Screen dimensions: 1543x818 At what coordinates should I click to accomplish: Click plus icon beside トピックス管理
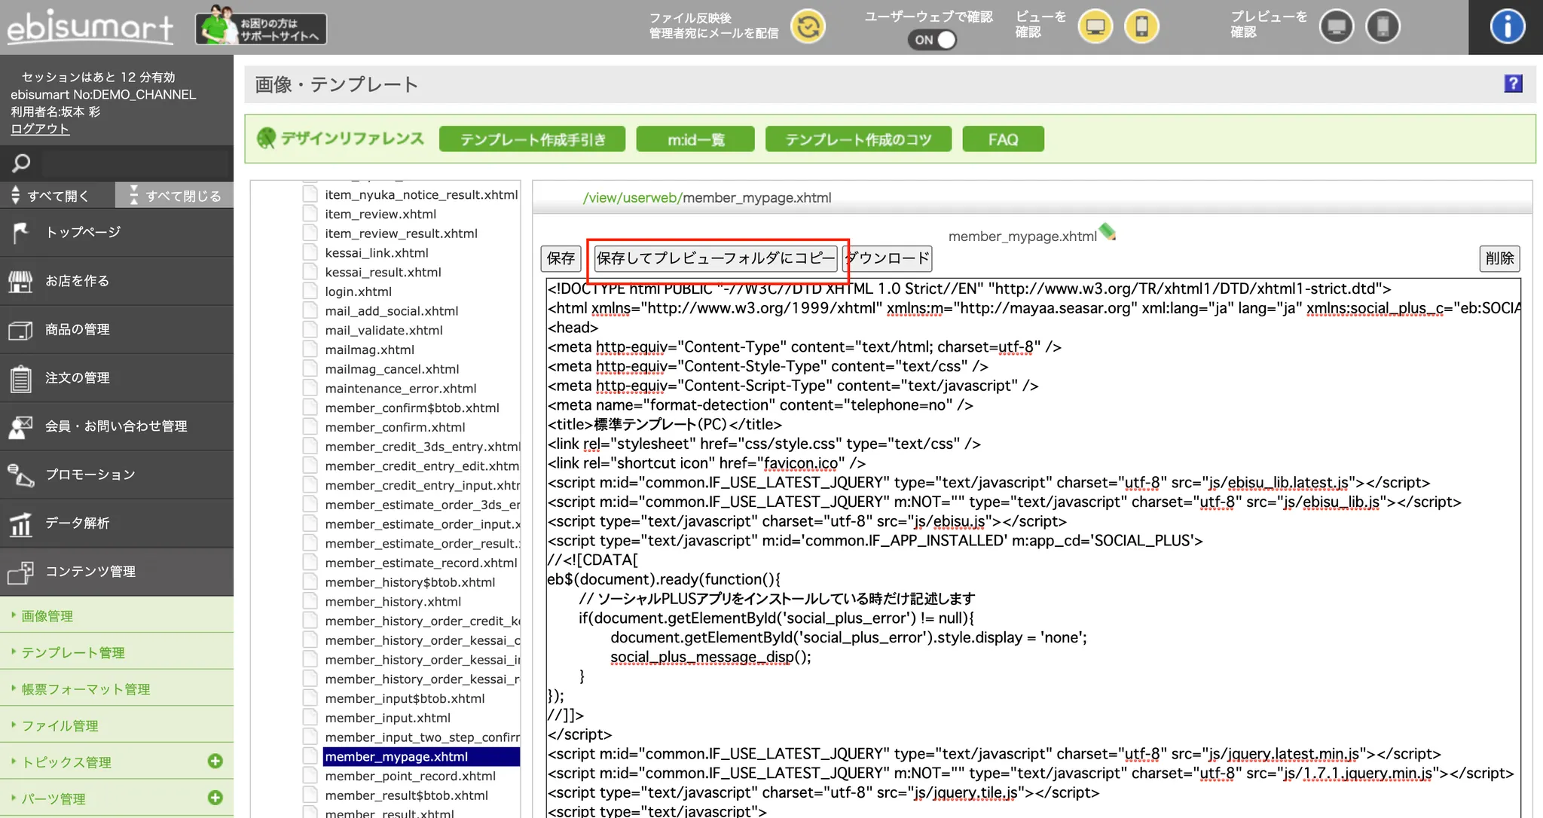(x=215, y=761)
